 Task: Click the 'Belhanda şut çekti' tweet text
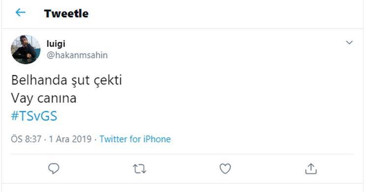(66, 80)
